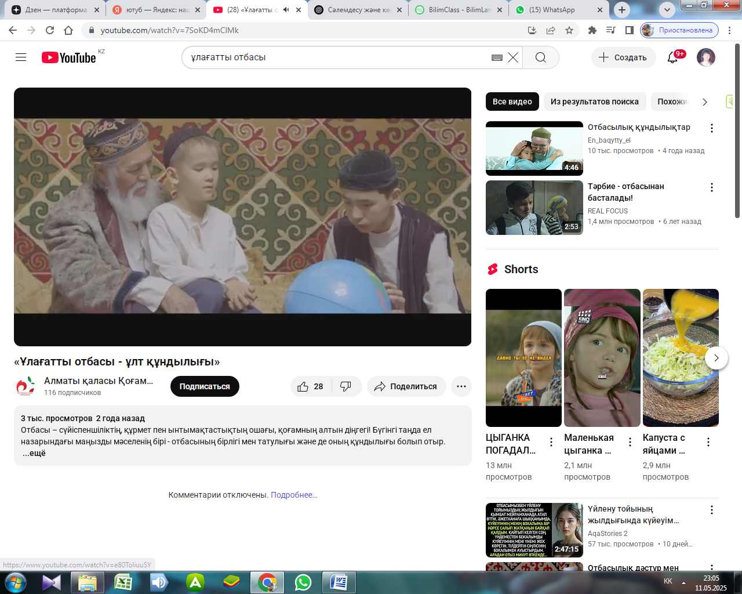This screenshot has height=594, width=742.
Task: Open Алматы қаласы Қоғам channel name
Action: pos(99,381)
